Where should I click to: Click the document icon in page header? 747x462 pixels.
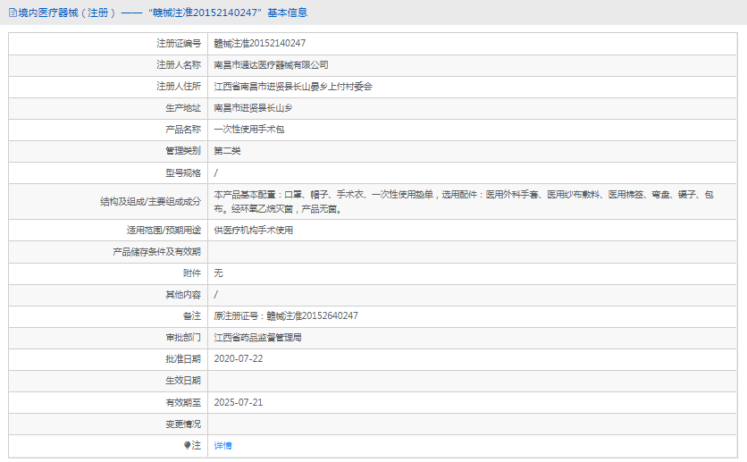13,13
